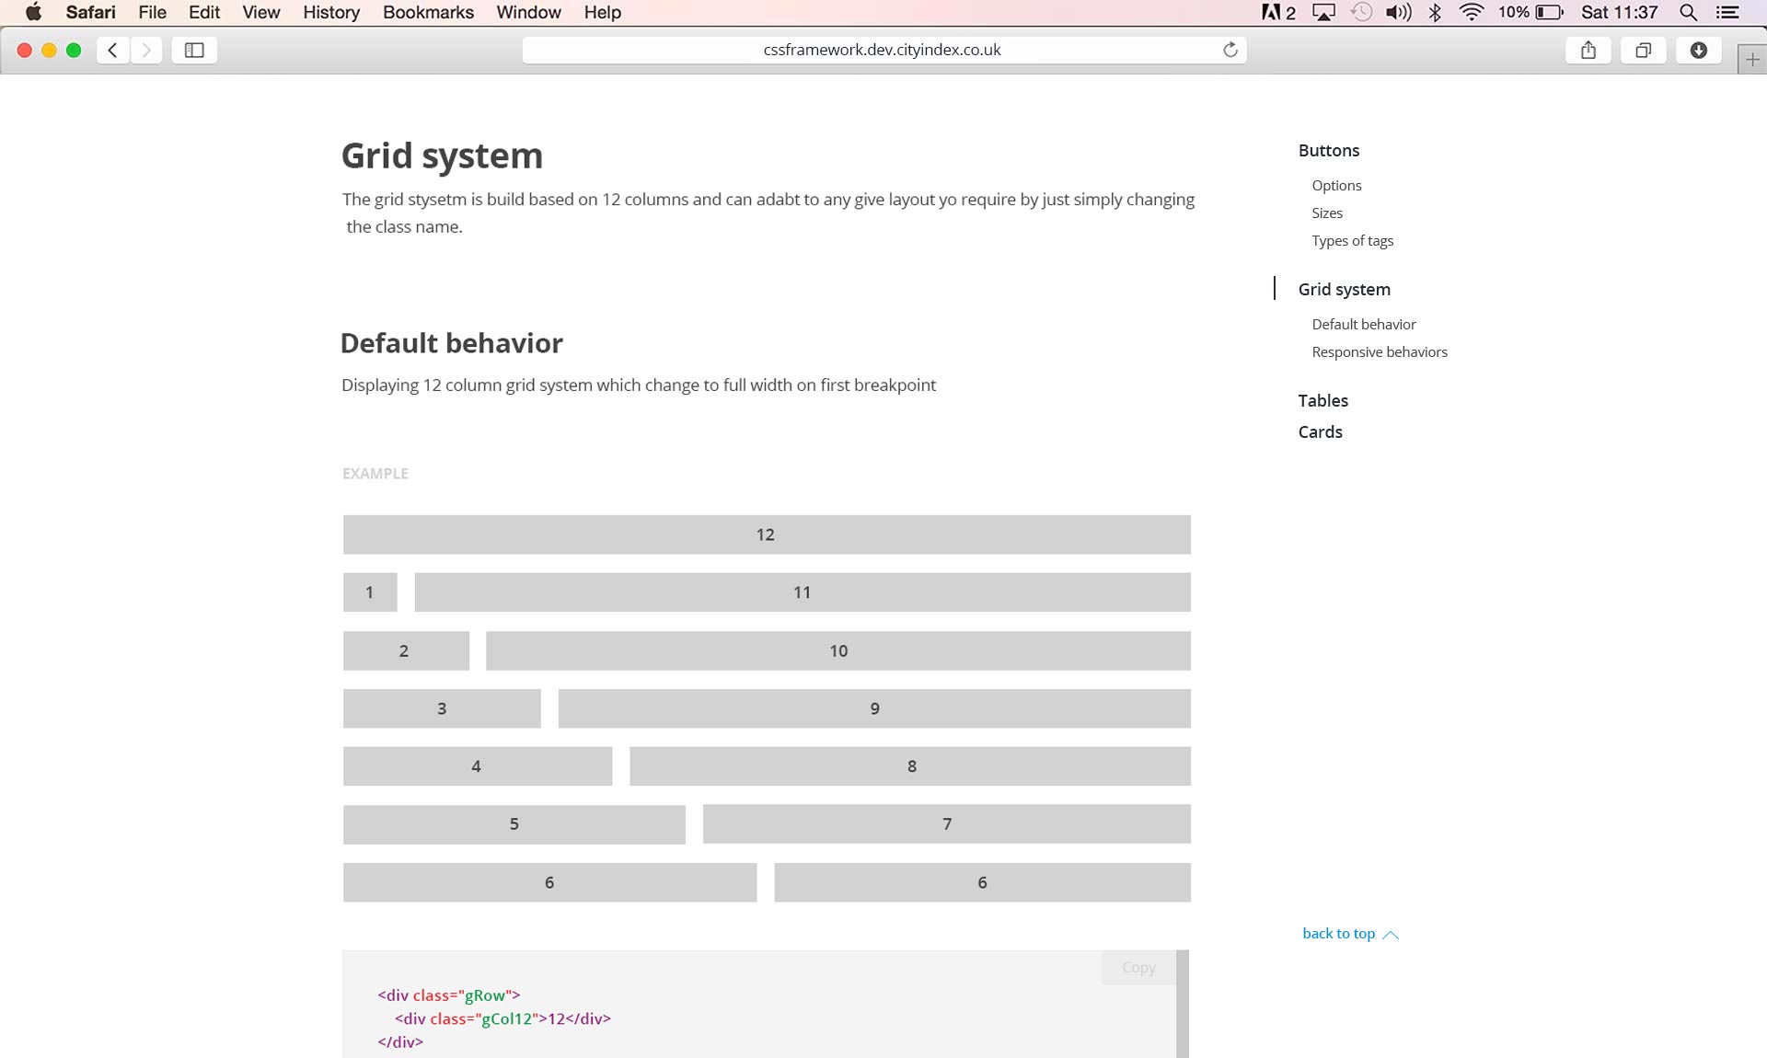Click the code block vertical scrollbar

[1182, 1004]
